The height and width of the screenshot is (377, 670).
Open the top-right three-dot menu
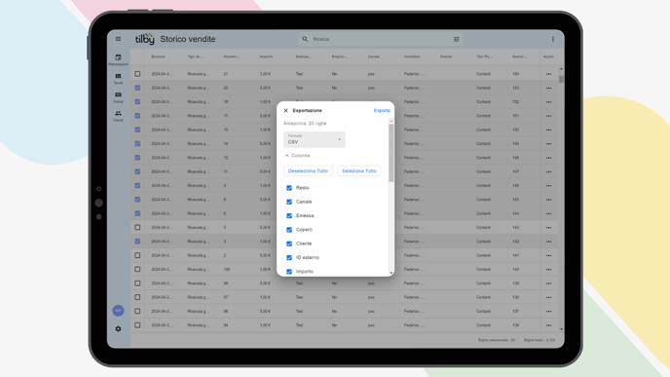[x=552, y=39]
